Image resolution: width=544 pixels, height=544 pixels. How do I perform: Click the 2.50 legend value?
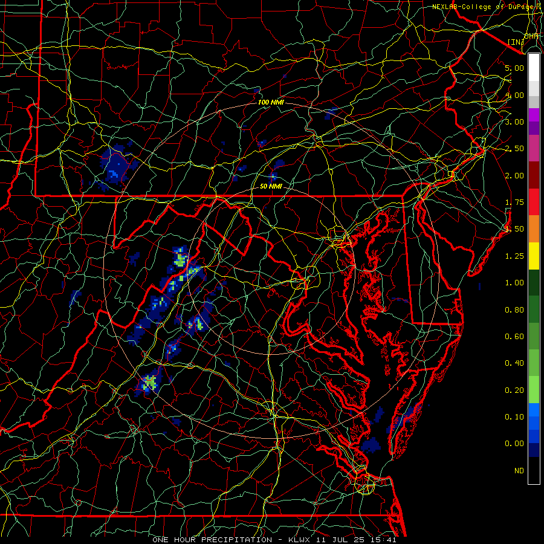click(514, 149)
